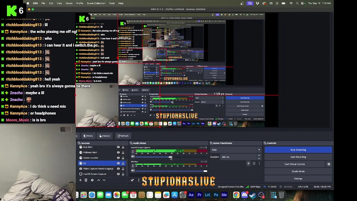The width and height of the screenshot is (357, 201).
Task: Add a scene transition with plus
Action: [x=248, y=164]
